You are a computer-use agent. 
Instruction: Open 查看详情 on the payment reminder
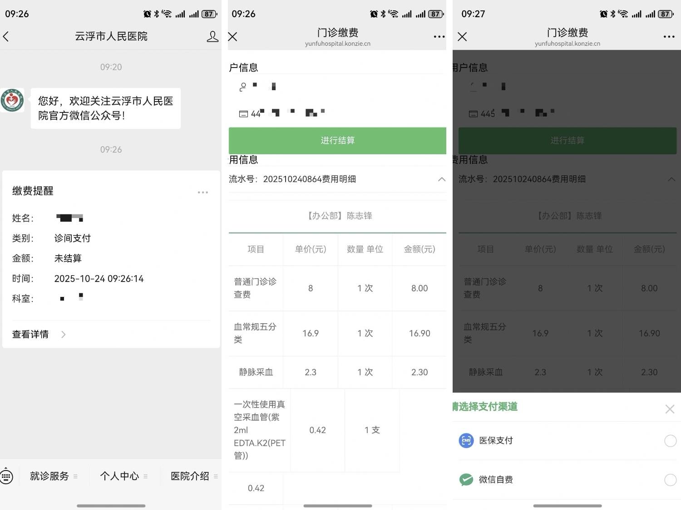39,335
